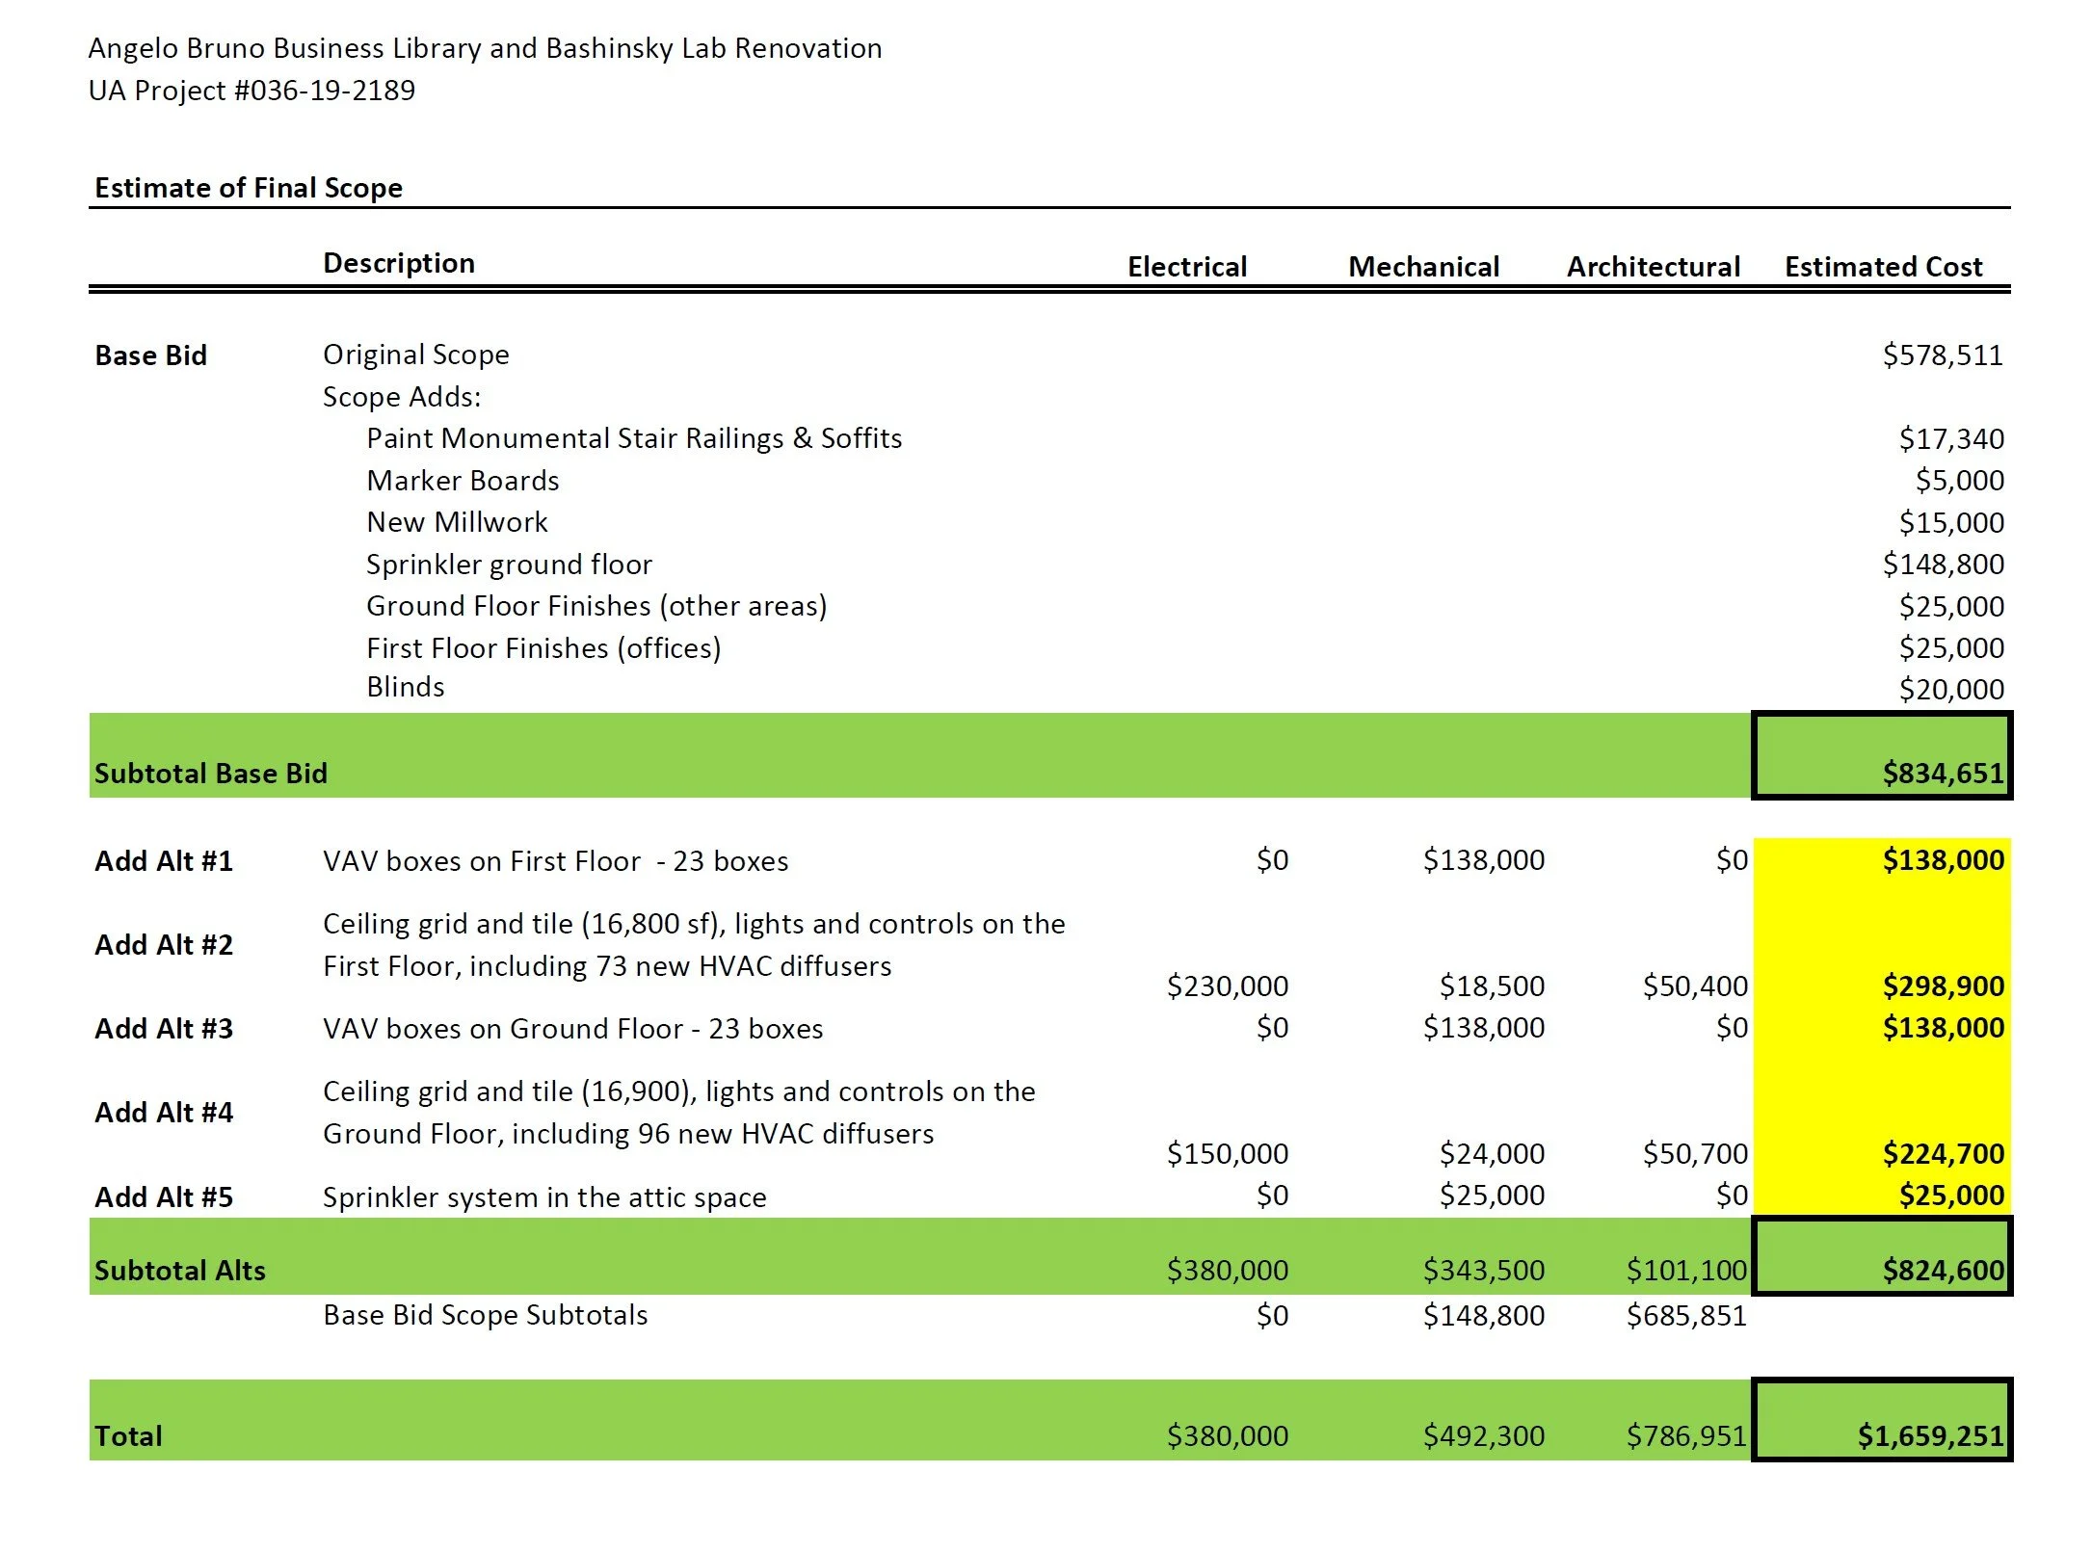
Task: Select the Original Scope amount $578,511
Action: [x=1942, y=355]
